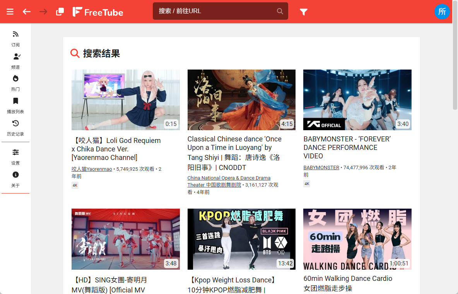Open About (关于) in sidebar
The image size is (458, 294).
coord(15,180)
